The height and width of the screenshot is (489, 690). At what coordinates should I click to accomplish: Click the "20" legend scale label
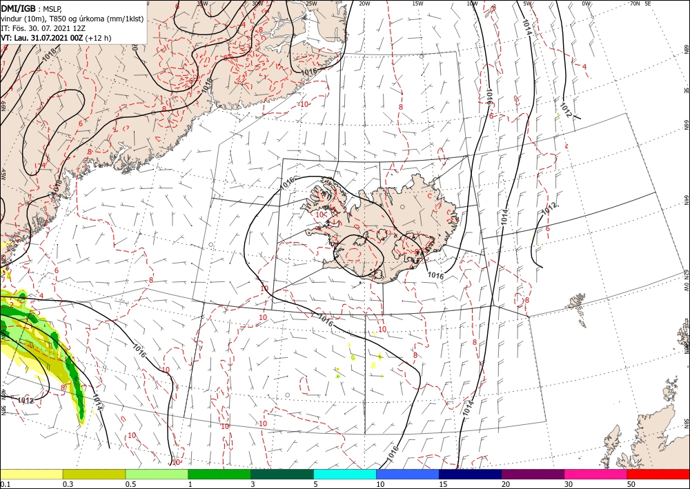point(506,484)
